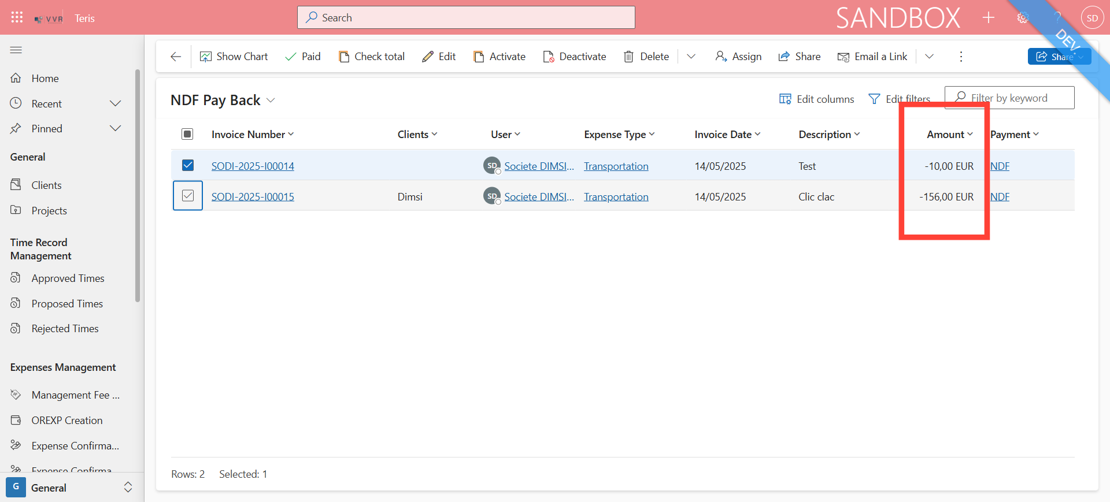Mark selected record as Paid
The width and height of the screenshot is (1110, 502).
[302, 57]
